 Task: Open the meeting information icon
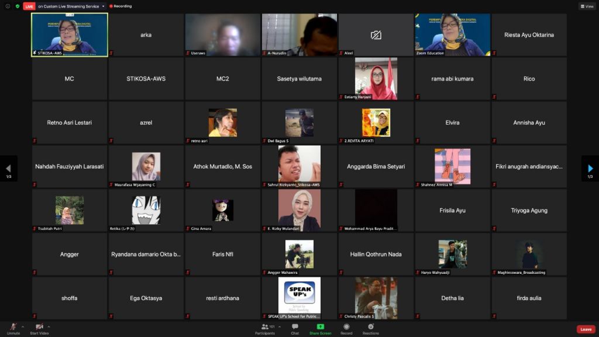[x=8, y=6]
